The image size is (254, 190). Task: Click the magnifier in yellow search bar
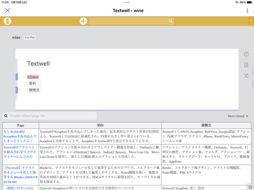[171, 21]
